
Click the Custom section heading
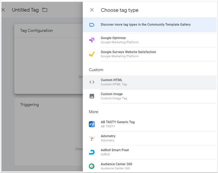(96, 70)
